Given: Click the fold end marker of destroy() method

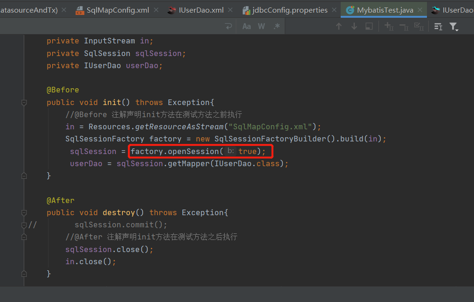Looking at the screenshot, I should [24, 274].
